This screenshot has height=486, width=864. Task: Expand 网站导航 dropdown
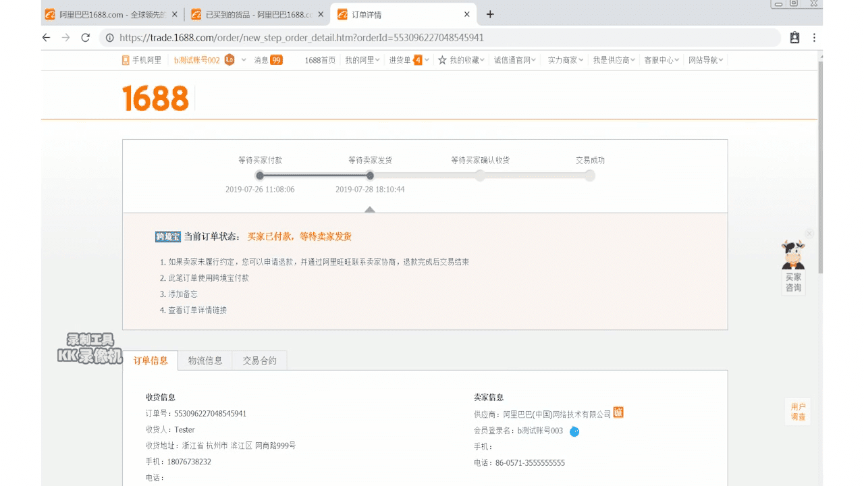click(x=705, y=60)
